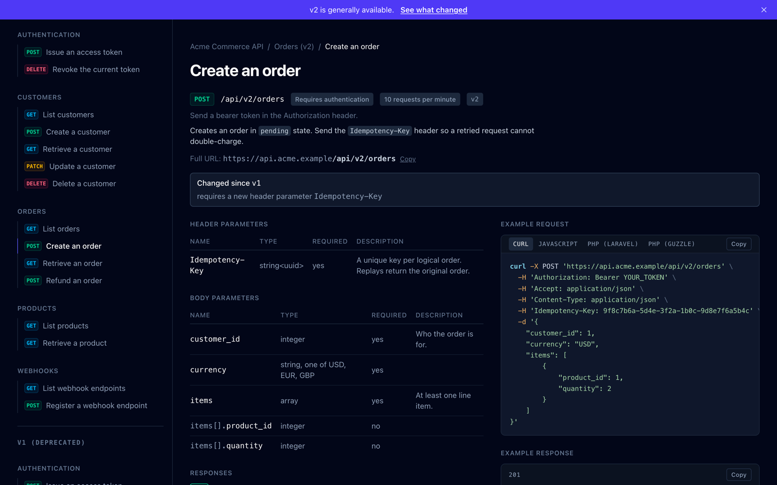Click the 'Create an order' page title
The height and width of the screenshot is (485, 777).
click(x=245, y=71)
